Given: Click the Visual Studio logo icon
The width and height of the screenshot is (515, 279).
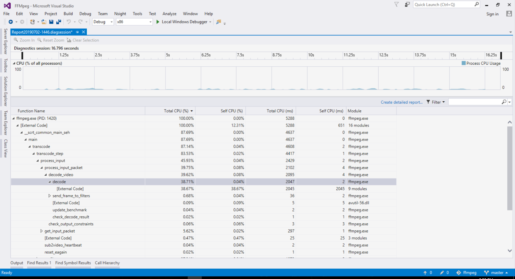Looking at the screenshot, I should (x=7, y=5).
